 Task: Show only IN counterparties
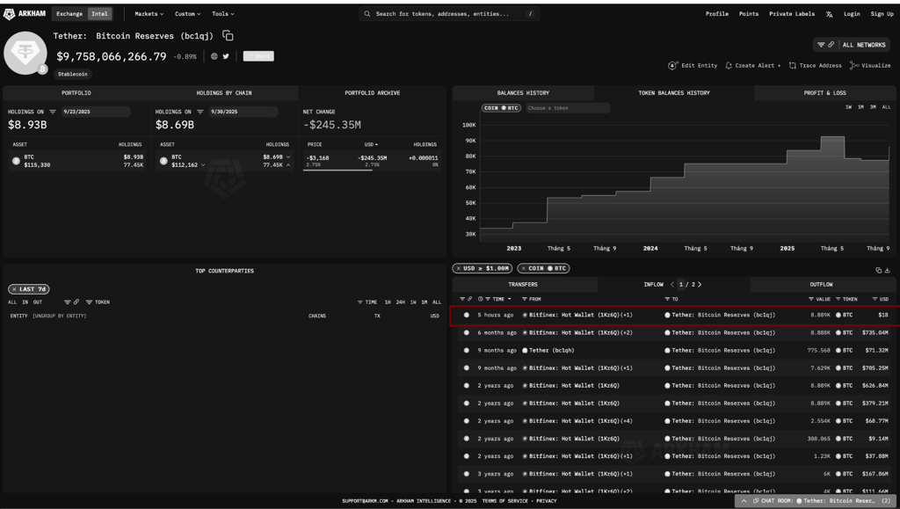click(x=25, y=302)
